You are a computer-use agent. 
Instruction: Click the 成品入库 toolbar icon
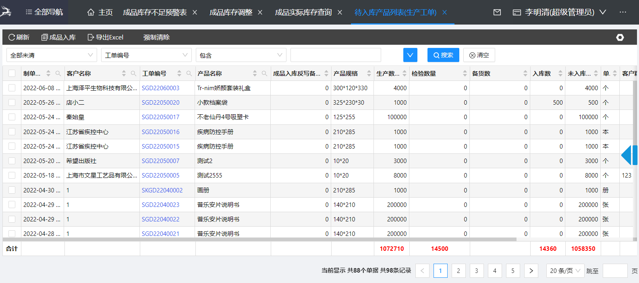[45, 37]
